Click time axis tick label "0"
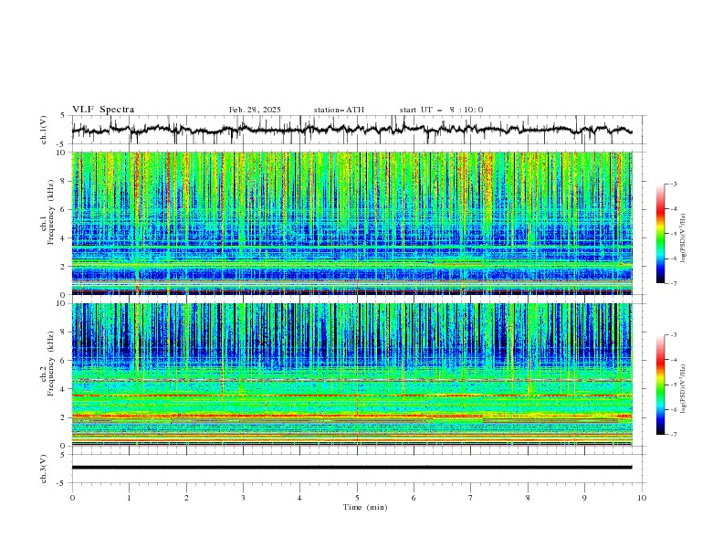 point(72,498)
